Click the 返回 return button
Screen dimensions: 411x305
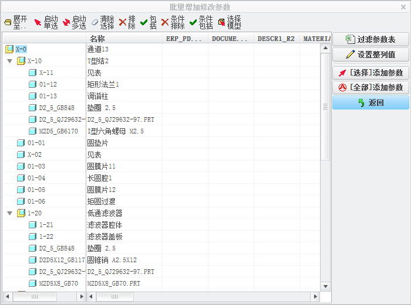point(370,102)
